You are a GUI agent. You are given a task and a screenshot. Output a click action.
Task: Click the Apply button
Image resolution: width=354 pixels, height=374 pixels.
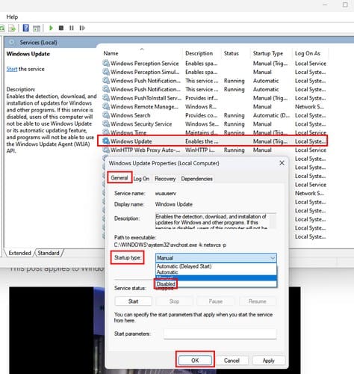click(x=268, y=361)
